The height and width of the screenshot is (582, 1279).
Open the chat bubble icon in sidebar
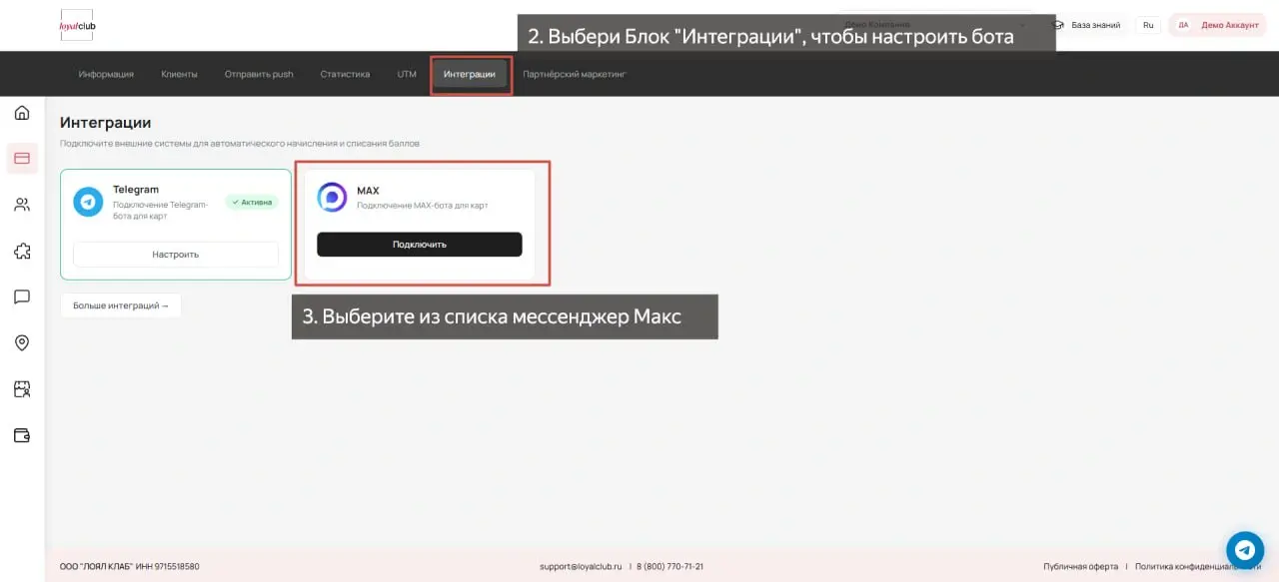click(x=22, y=296)
